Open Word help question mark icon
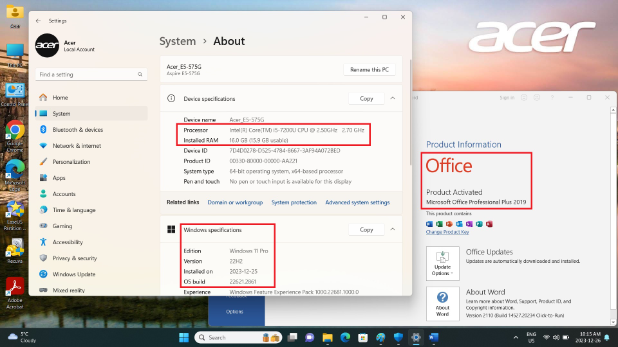The image size is (618, 347). (x=552, y=98)
